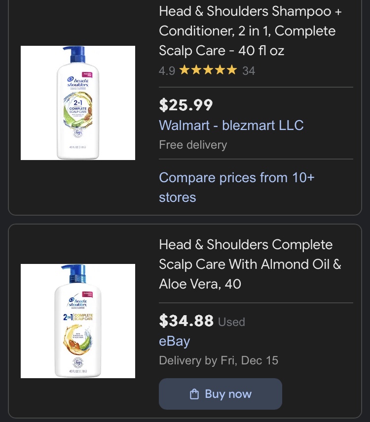The height and width of the screenshot is (422, 370).
Task: Click the shopping bag icon on Buy now
Action: coord(194,394)
